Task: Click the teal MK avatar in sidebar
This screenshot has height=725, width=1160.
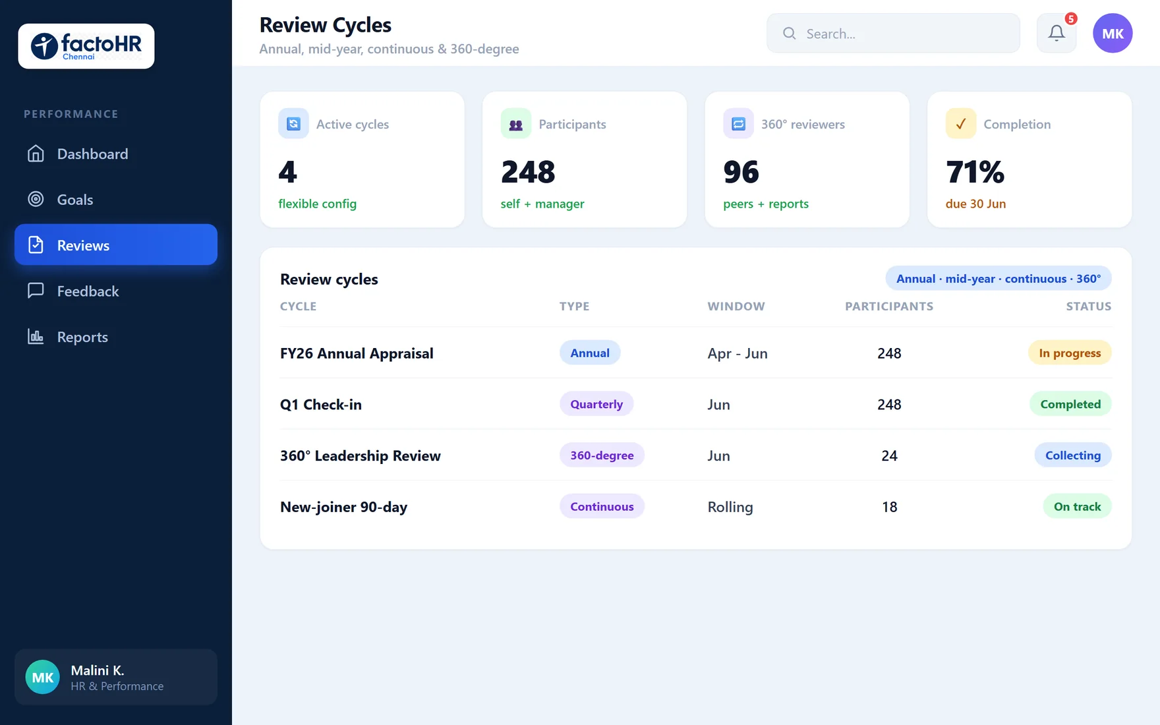Action: pos(43,677)
